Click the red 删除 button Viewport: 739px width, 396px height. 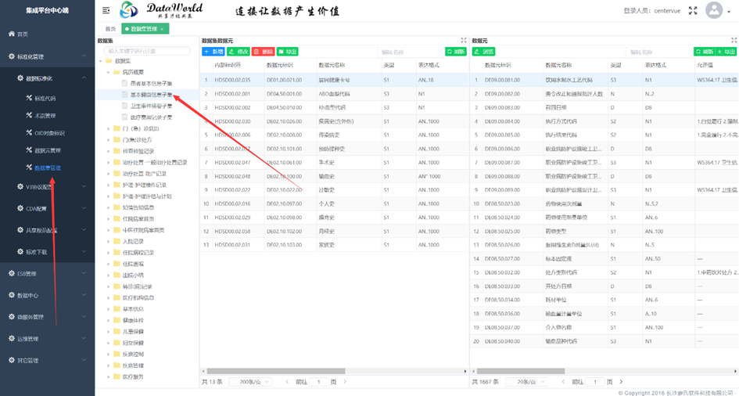(263, 52)
